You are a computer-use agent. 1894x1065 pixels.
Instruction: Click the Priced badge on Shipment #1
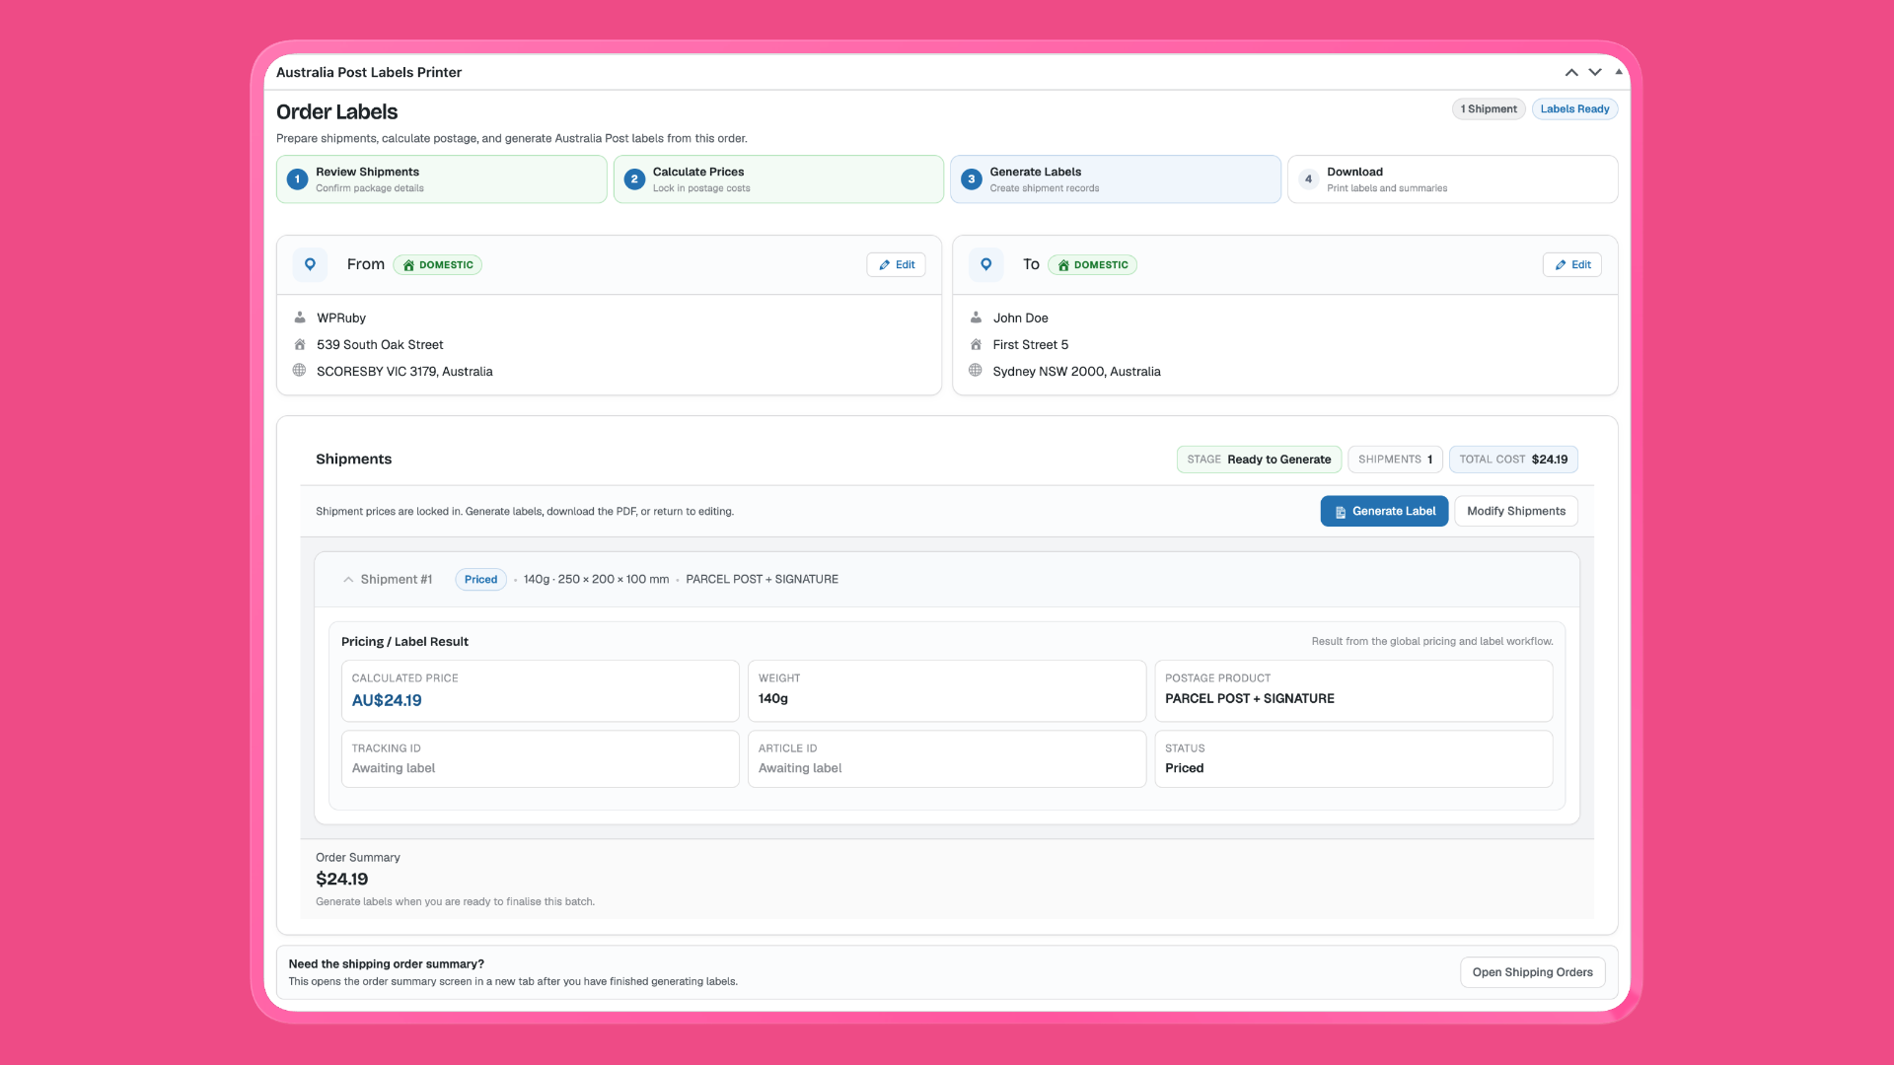pos(480,580)
